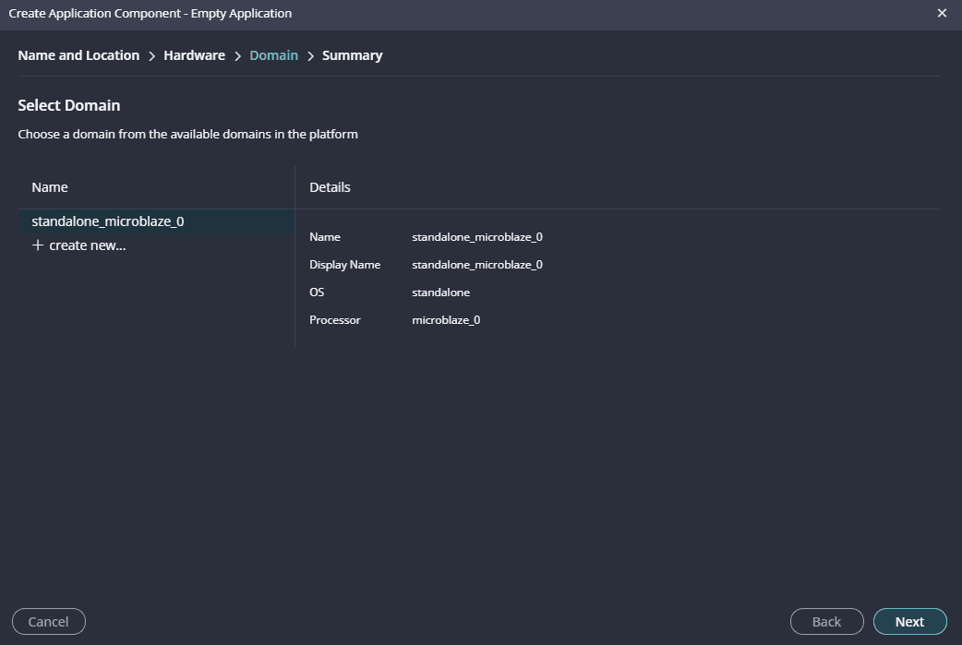Close the Create Application Component dialog
The width and height of the screenshot is (962, 645).
[942, 13]
